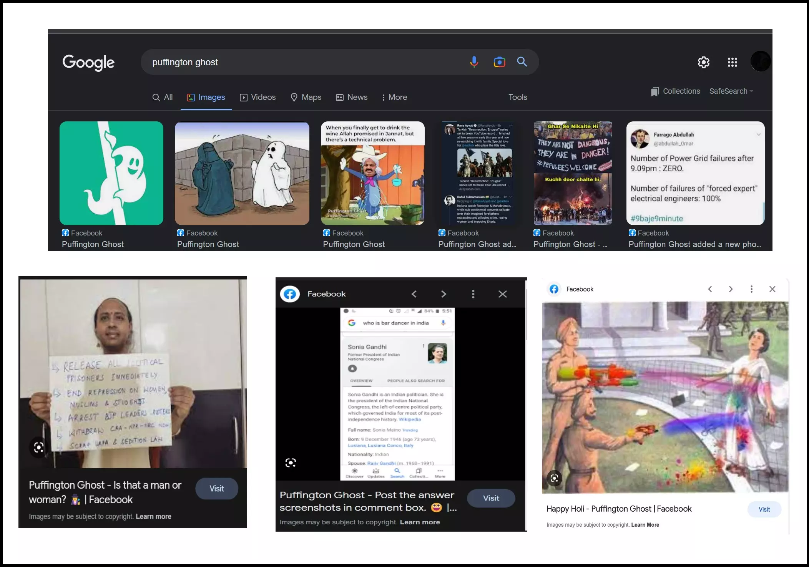This screenshot has height=567, width=809.
Task: Click Learn more in placard photo panel
Action: point(153,517)
